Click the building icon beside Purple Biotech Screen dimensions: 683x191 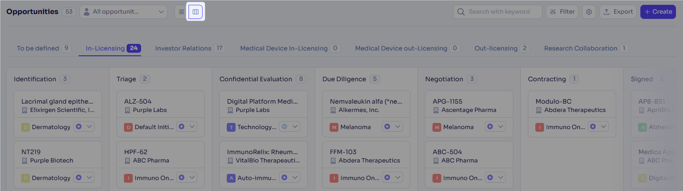click(25, 161)
